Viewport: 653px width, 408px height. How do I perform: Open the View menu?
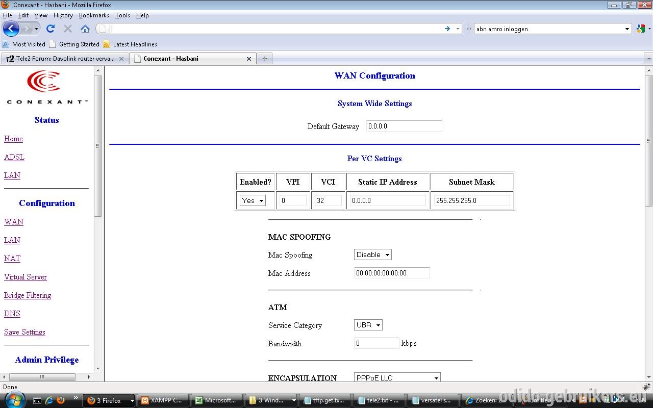pos(41,15)
